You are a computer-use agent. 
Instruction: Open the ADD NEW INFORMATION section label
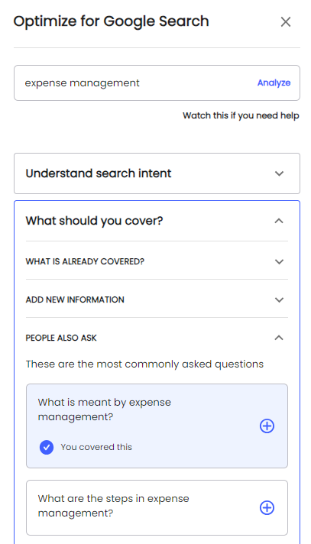click(x=75, y=300)
